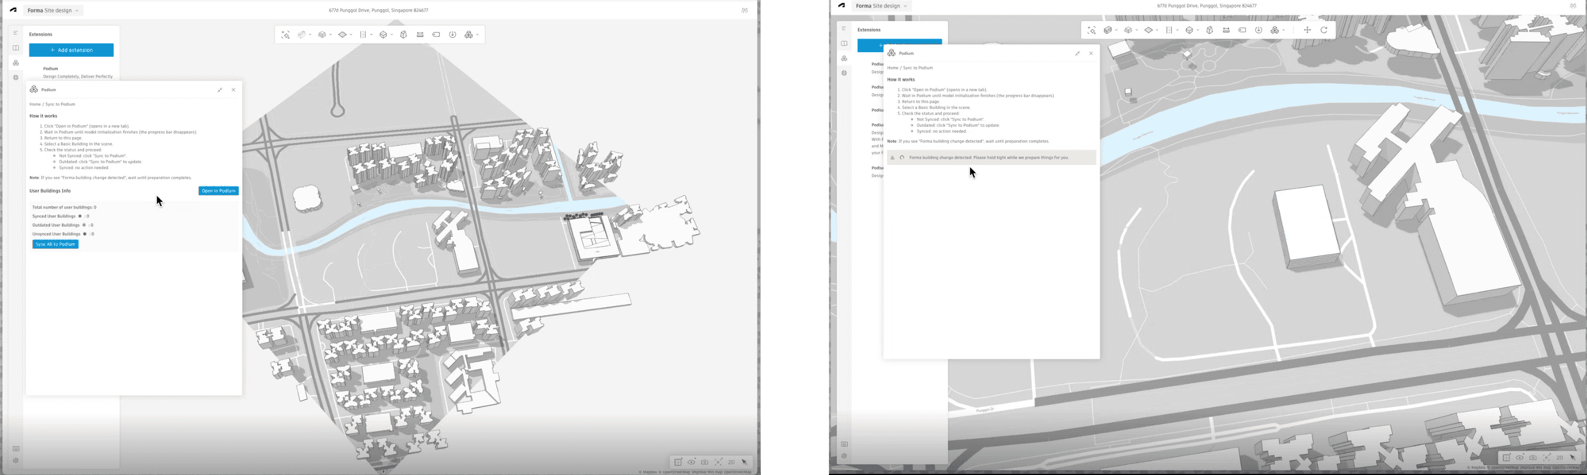Select the smart select tool in right window toolbar
This screenshot has width=1587, height=475.
1091,30
